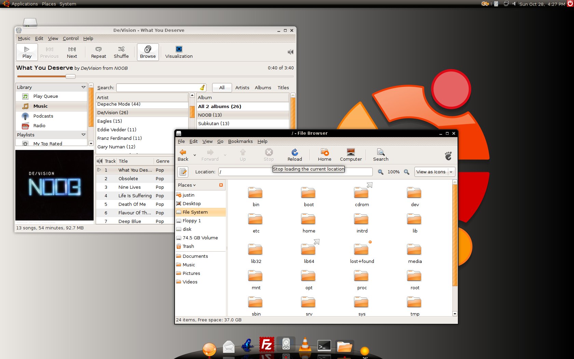This screenshot has width=574, height=359.
Task: Select Play Queue in Library
Action: pyautogui.click(x=51, y=96)
